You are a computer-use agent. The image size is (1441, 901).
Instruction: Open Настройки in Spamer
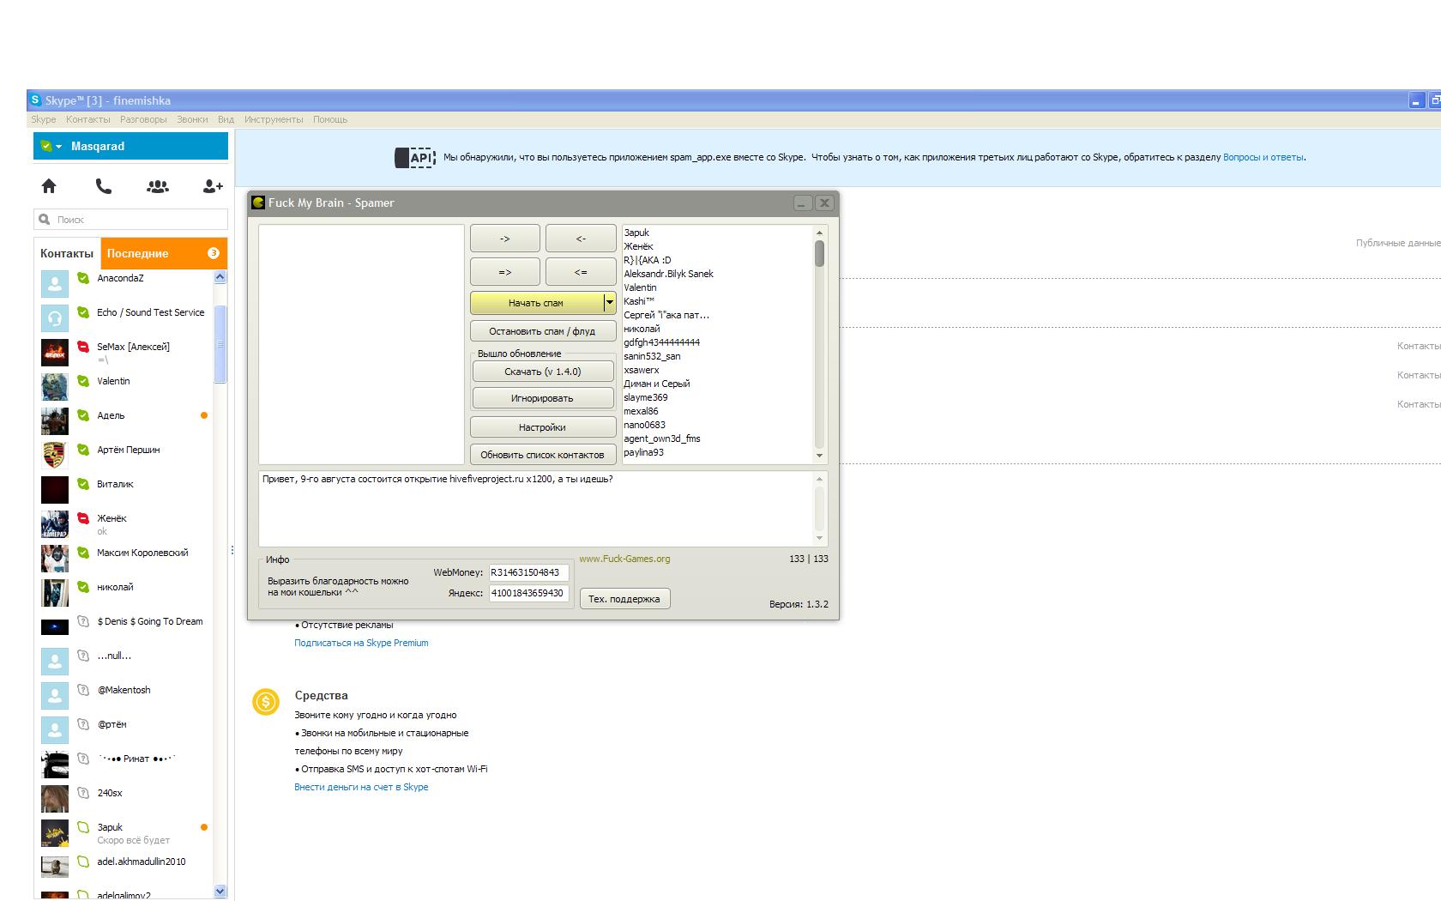(x=542, y=427)
